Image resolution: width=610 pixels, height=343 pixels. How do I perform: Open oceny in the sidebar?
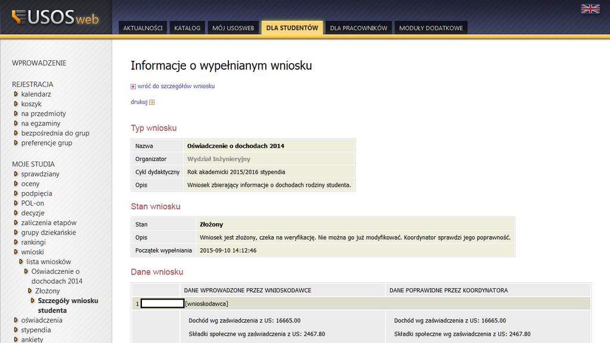30,184
